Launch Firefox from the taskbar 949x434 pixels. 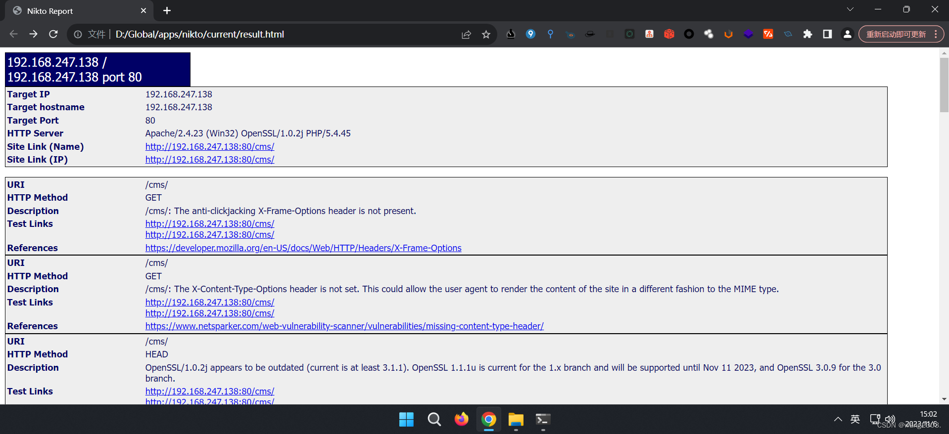click(x=461, y=420)
